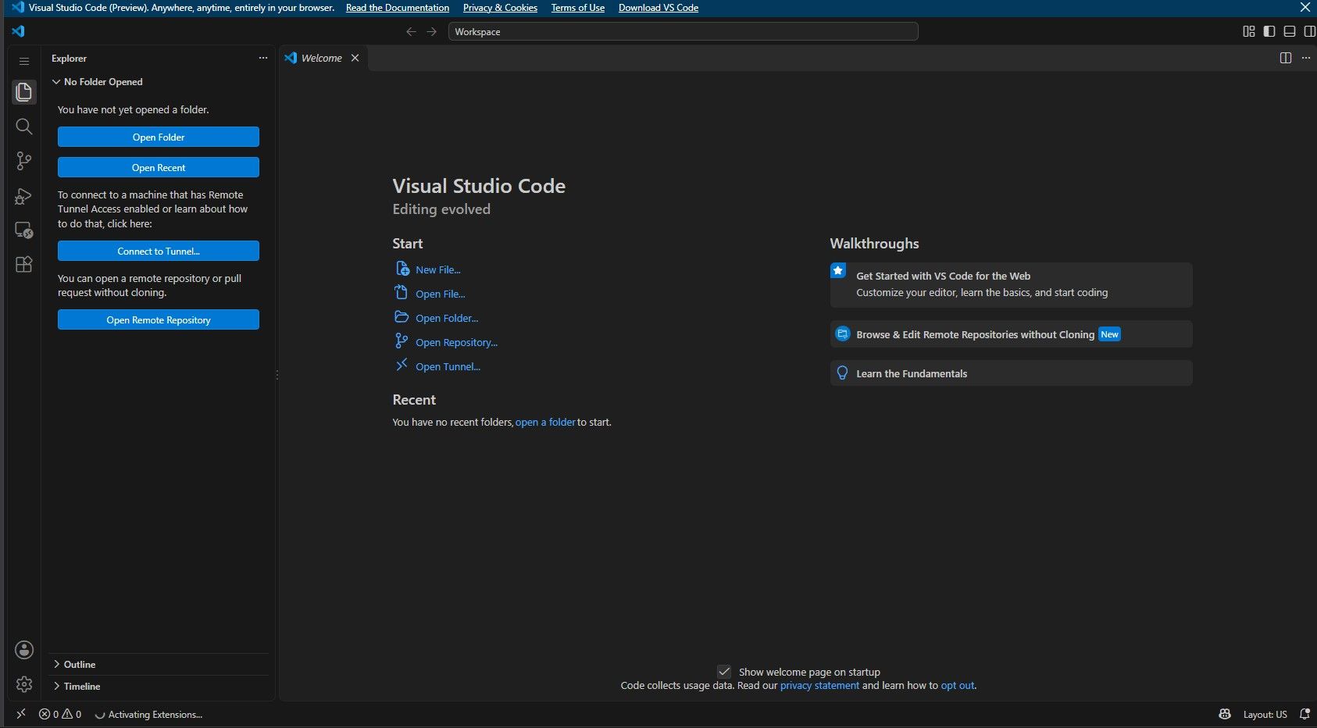1317x728 pixels.
Task: Open the Source Control view
Action: [24, 161]
